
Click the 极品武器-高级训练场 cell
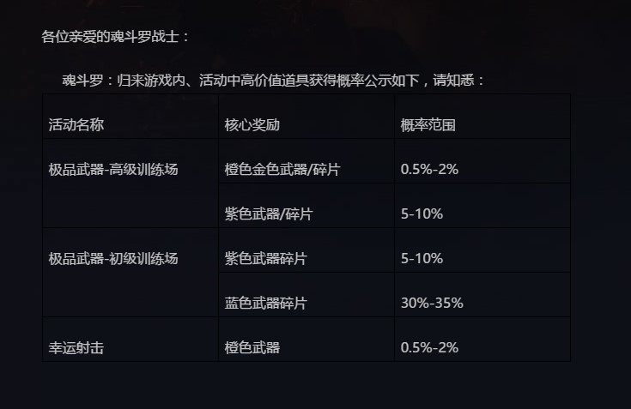113,170
